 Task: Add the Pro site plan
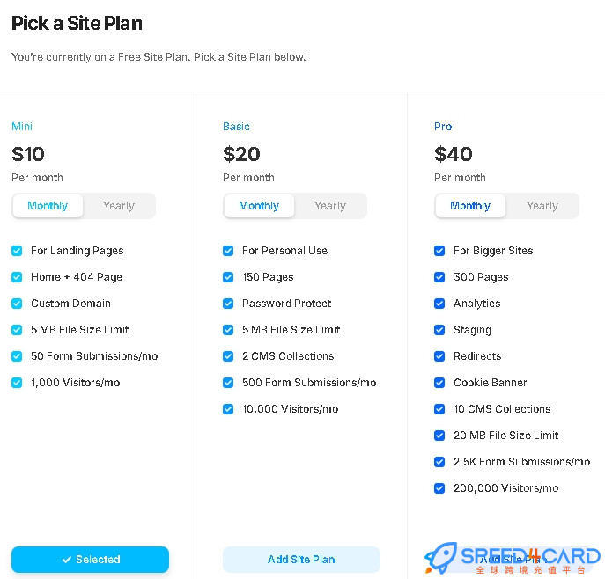coord(513,560)
